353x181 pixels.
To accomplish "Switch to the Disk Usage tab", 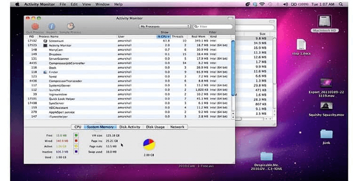I will pos(155,127).
